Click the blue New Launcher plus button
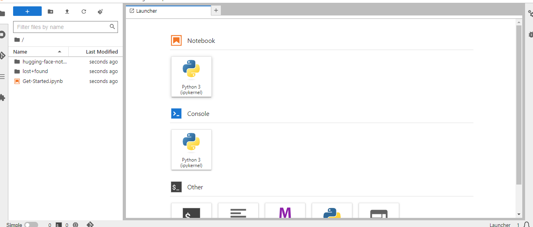 (x=27, y=12)
